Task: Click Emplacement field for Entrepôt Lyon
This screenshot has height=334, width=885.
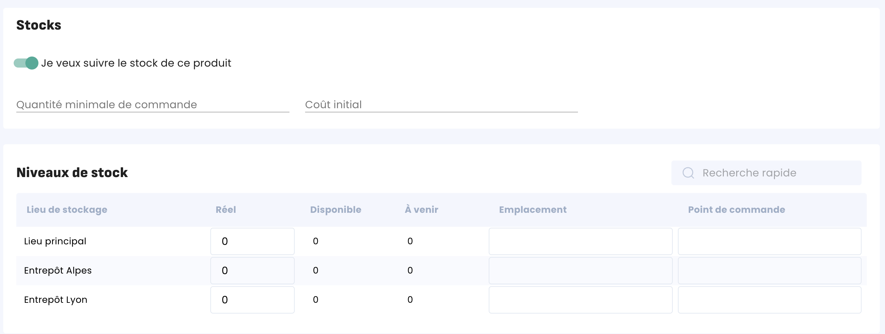Action: 580,300
